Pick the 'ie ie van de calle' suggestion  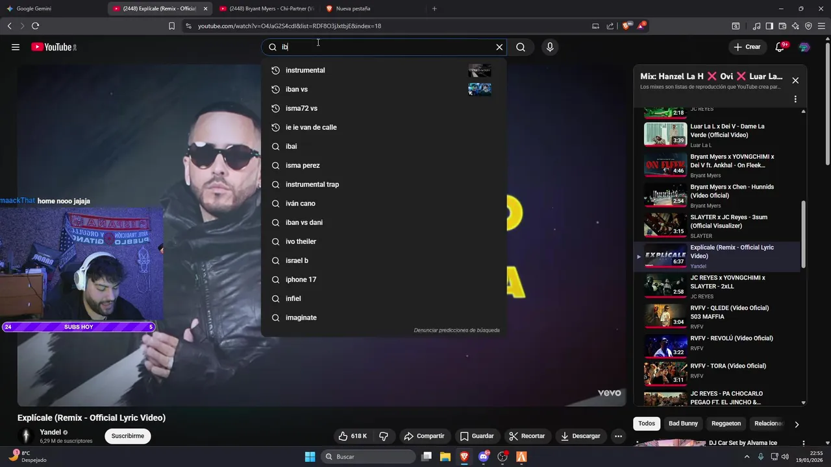[383, 127]
